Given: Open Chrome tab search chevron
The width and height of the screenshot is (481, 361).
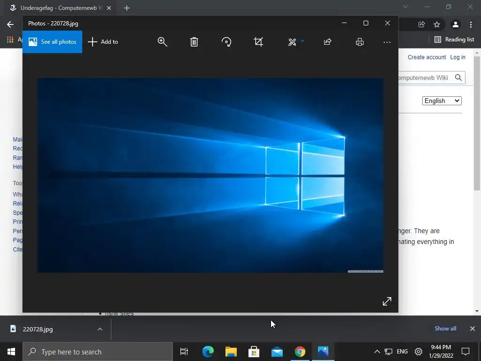Looking at the screenshot, I should pyautogui.click(x=405, y=7).
